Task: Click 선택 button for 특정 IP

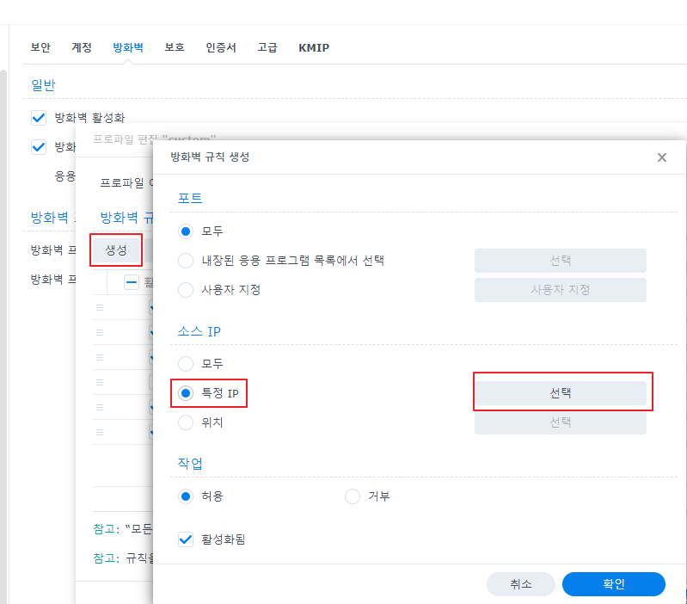Action: (560, 392)
